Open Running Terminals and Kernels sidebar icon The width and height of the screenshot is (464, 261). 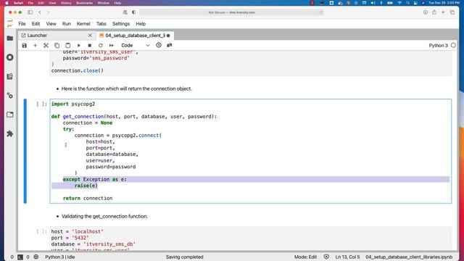coord(9,57)
